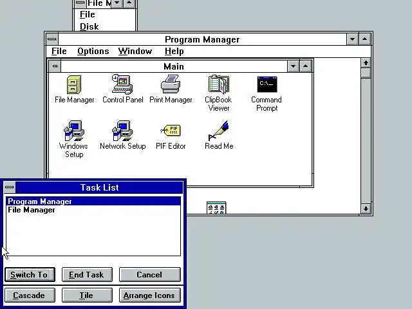Open Task List control menu box
412x309 pixels.
[10, 187]
